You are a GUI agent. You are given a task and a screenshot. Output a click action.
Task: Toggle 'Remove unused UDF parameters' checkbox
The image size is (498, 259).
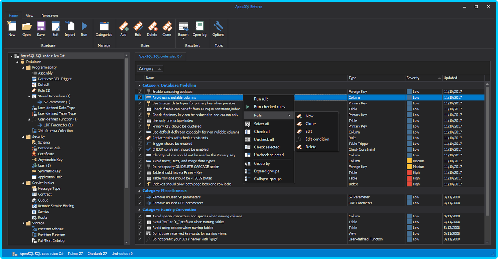140,203
